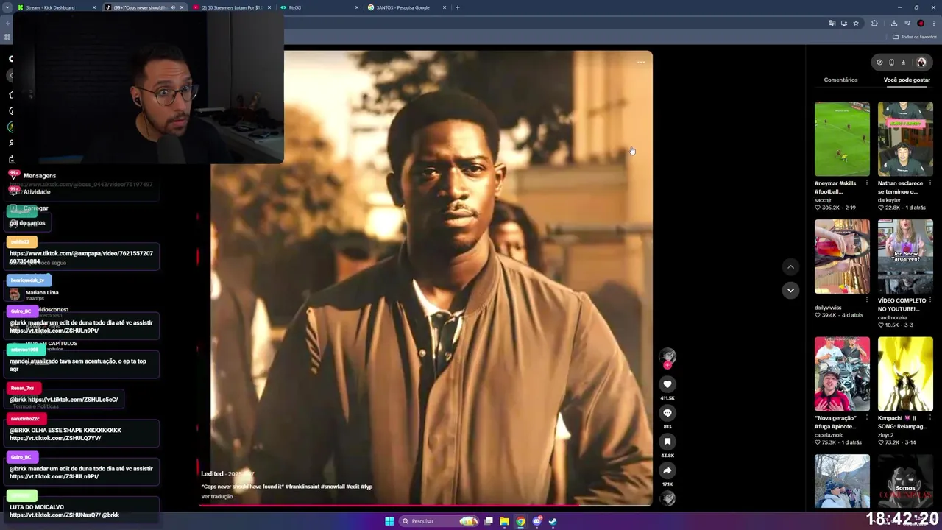Screen dimensions: 942x530
Task: Open the video's three-dot options menu
Action: [641, 62]
